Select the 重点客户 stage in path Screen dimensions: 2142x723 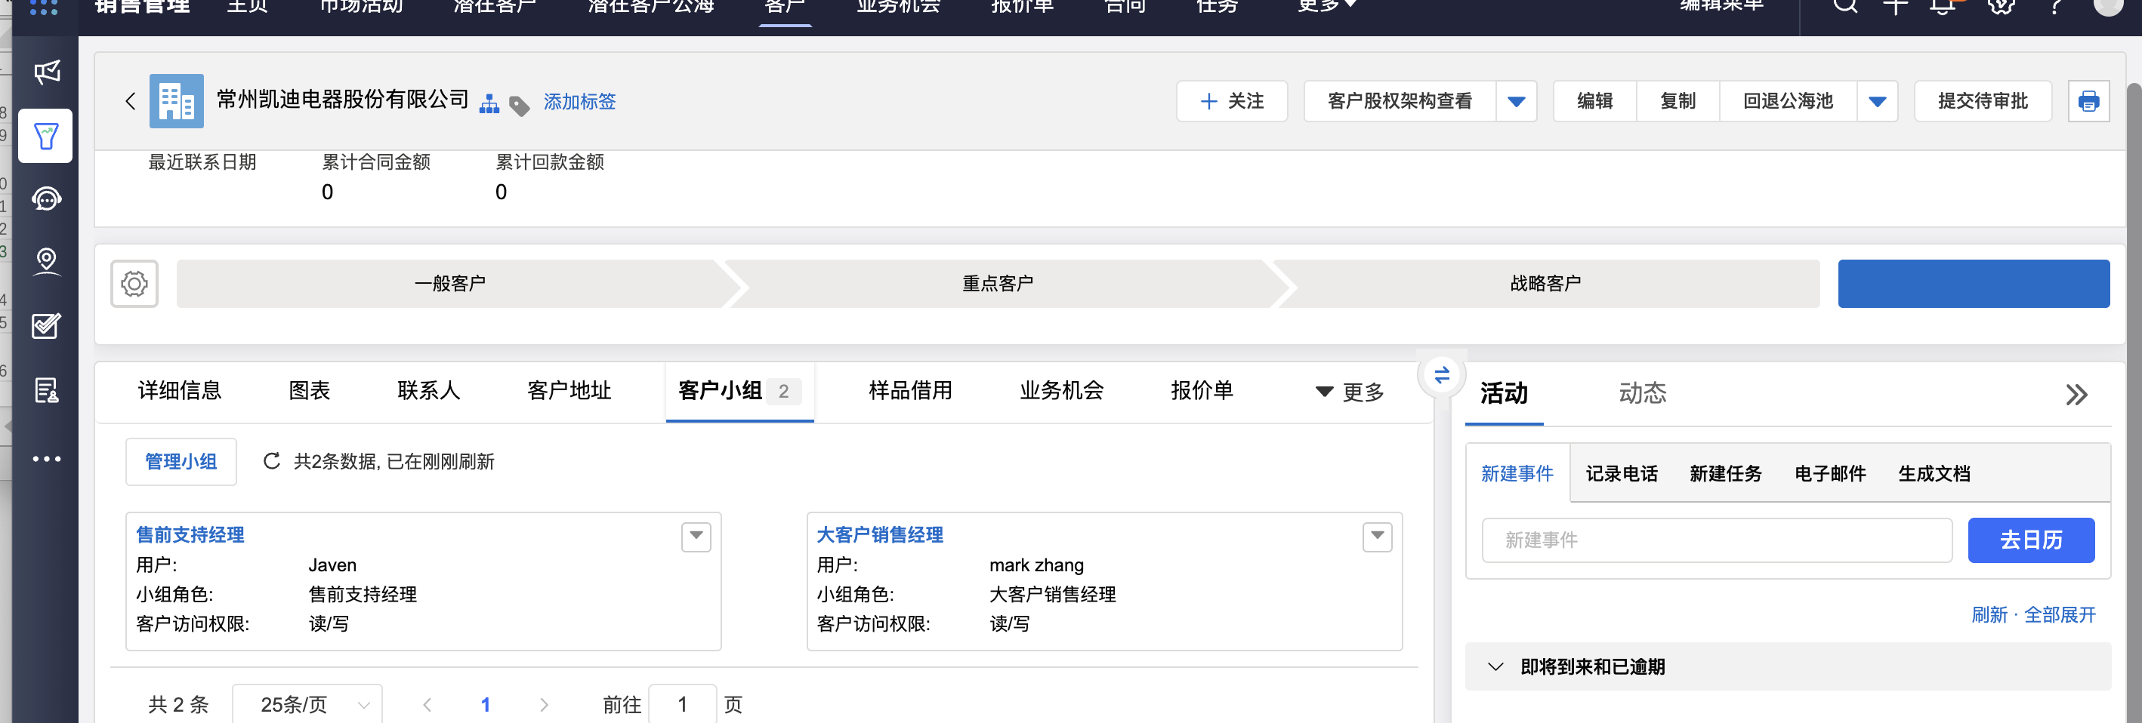pos(997,285)
